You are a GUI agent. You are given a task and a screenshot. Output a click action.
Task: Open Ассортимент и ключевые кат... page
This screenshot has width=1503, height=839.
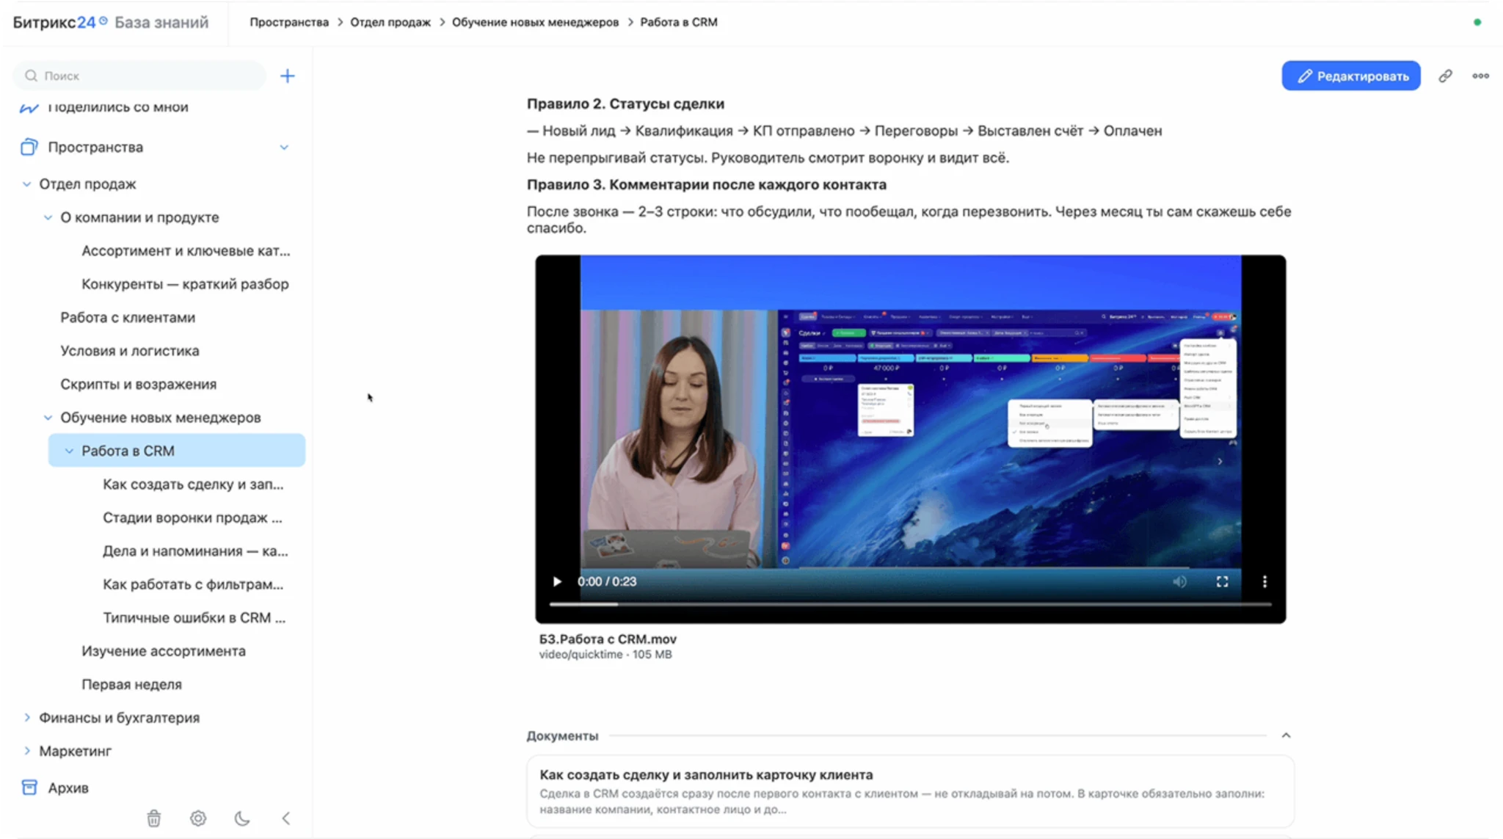186,250
